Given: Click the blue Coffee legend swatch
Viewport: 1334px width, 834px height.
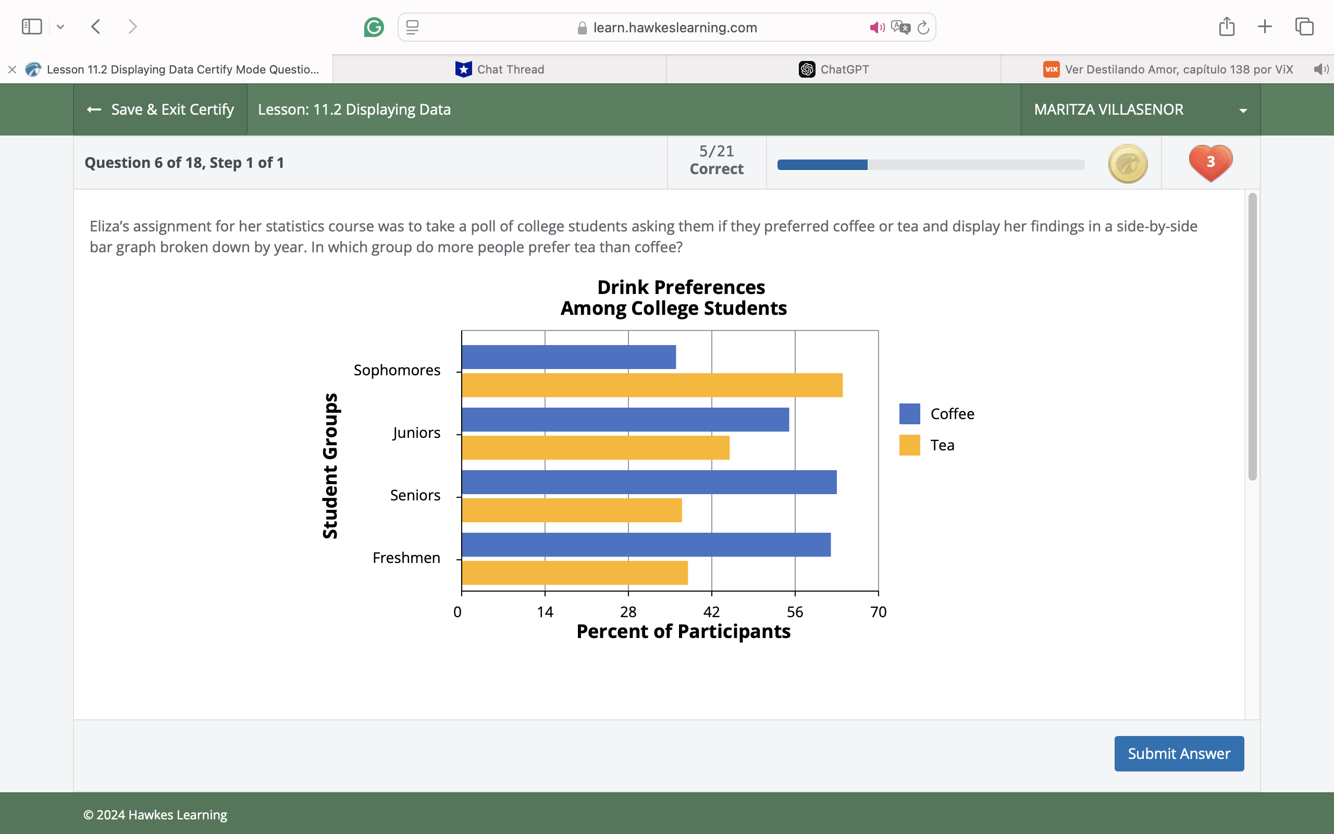Looking at the screenshot, I should click(909, 414).
